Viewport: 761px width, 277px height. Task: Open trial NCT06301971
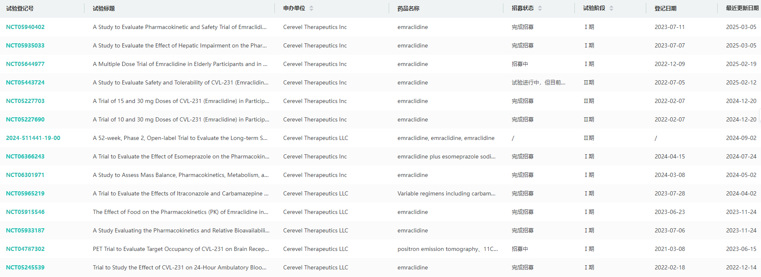(25, 175)
